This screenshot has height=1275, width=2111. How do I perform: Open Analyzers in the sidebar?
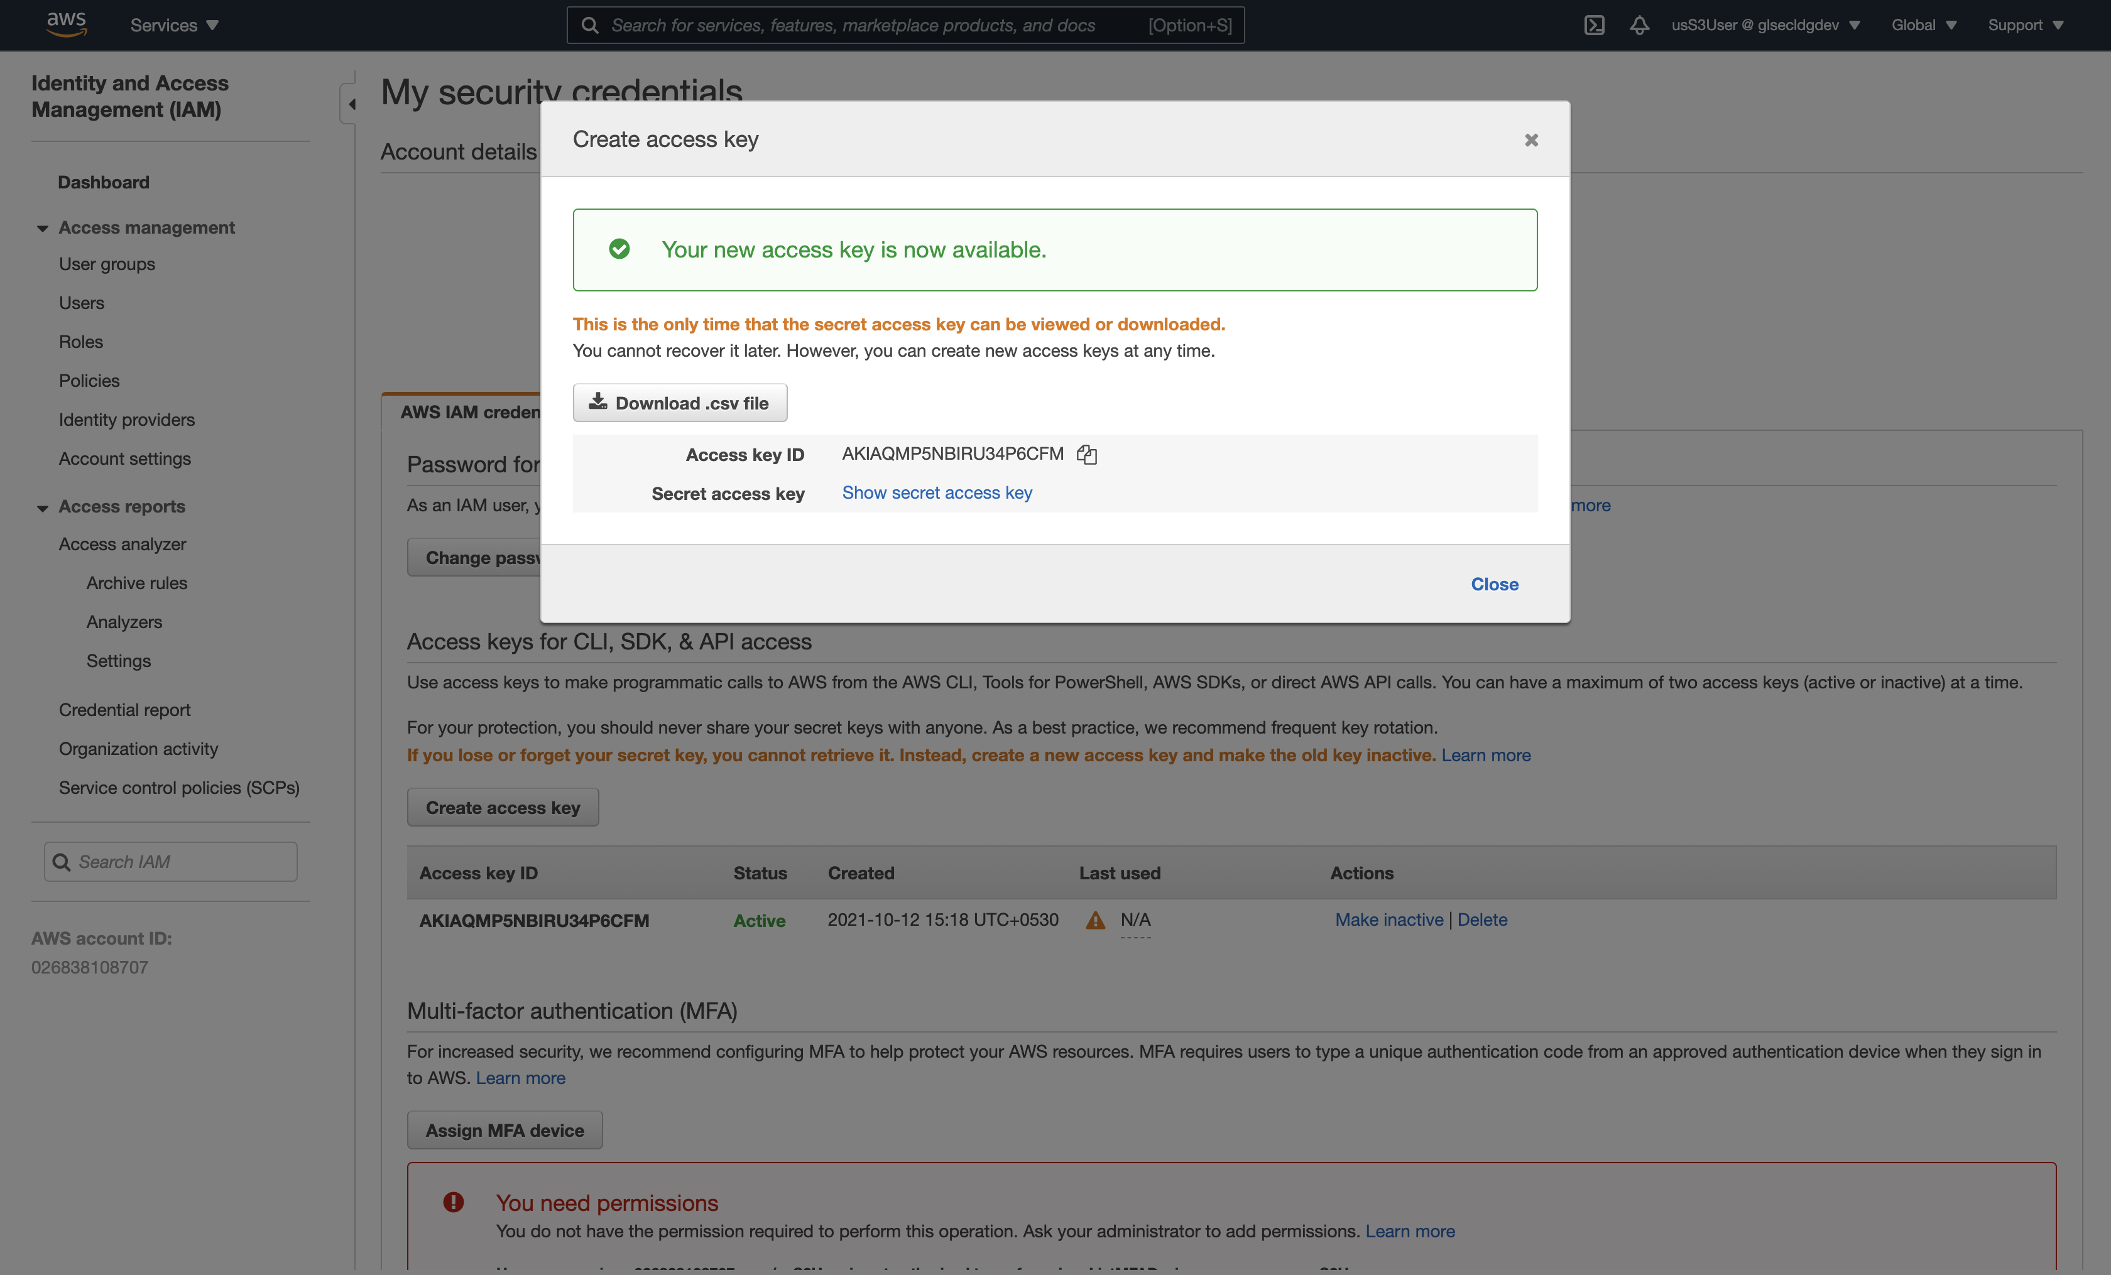click(x=124, y=622)
